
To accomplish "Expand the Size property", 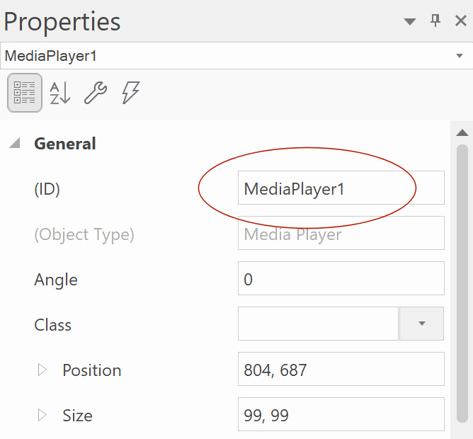I will point(42,416).
